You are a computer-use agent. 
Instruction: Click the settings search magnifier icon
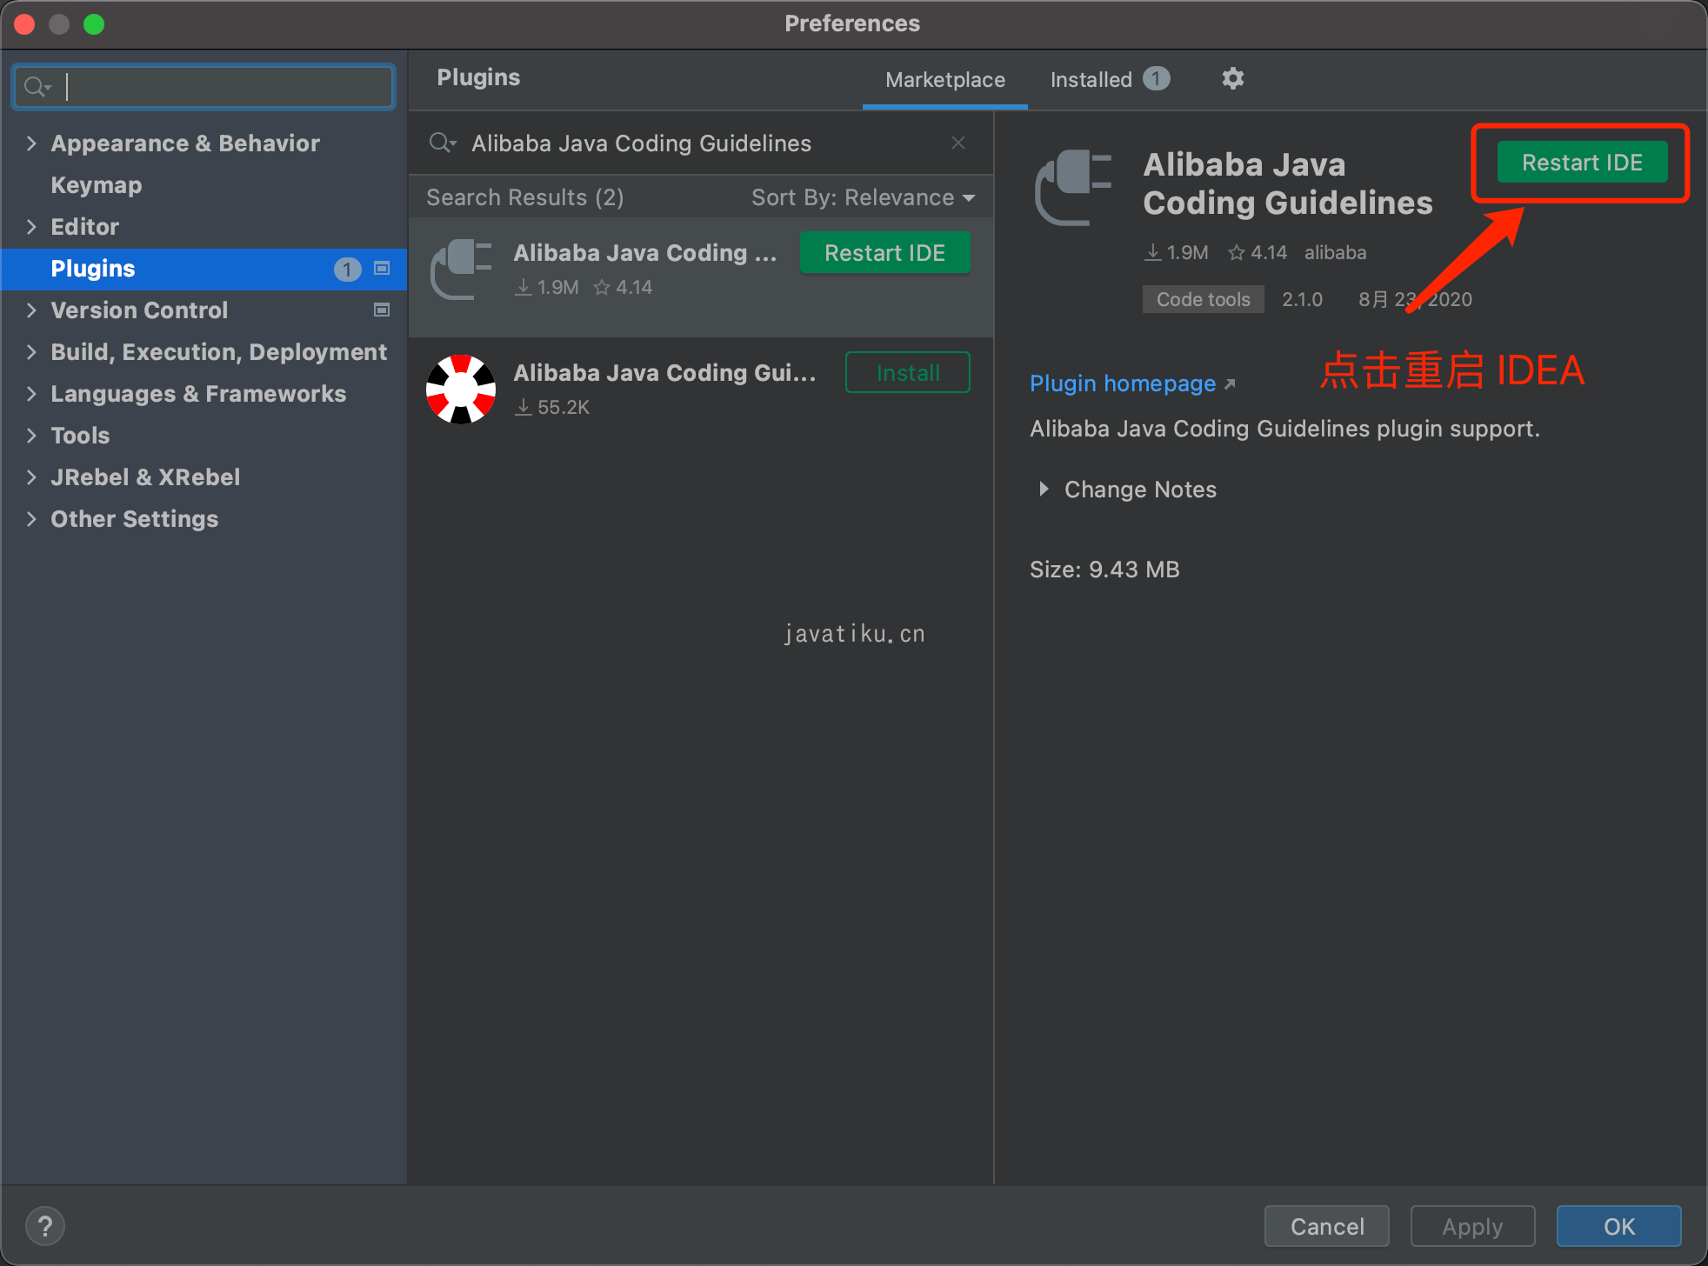click(37, 86)
